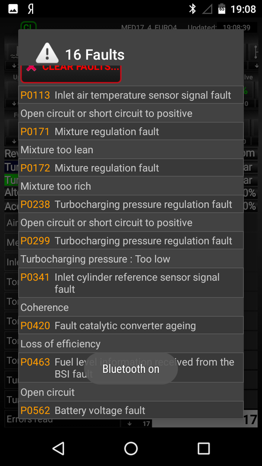Tap the recent apps square icon
Screen dimensions: 262x466
[203, 448]
